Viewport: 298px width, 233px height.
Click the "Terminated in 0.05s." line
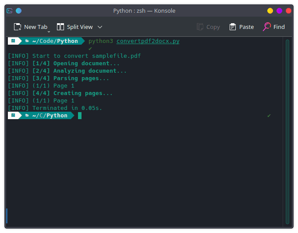click(x=67, y=108)
